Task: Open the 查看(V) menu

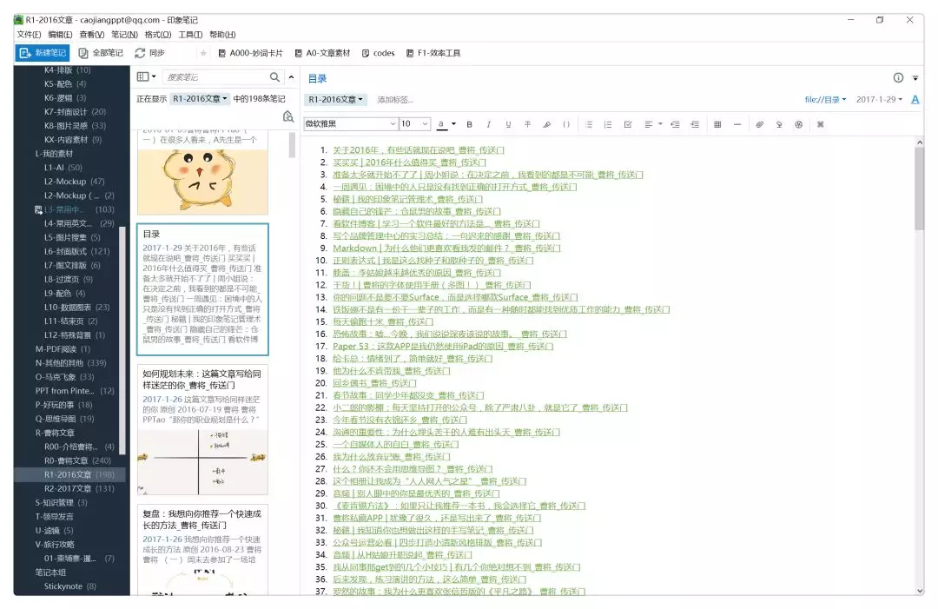Action: (x=91, y=34)
